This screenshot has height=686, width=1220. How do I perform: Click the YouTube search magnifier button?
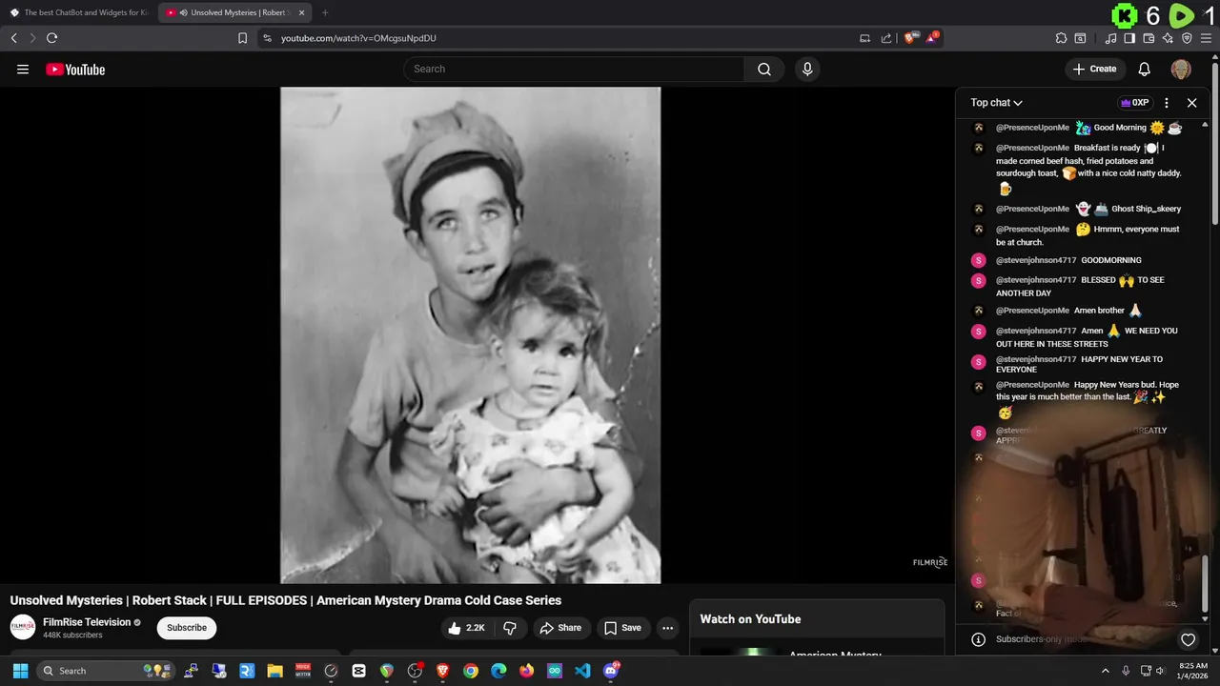764,69
